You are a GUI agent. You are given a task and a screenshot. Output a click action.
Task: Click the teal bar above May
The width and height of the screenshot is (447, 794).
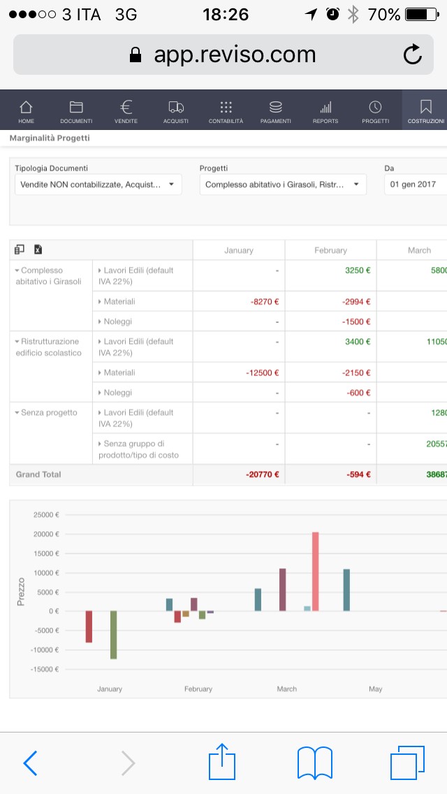coord(346,590)
